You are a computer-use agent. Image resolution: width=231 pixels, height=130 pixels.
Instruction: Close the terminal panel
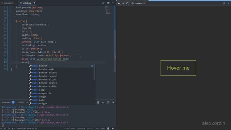(x=113, y=103)
